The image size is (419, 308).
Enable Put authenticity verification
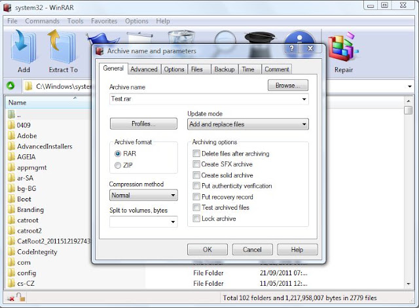pyautogui.click(x=196, y=186)
